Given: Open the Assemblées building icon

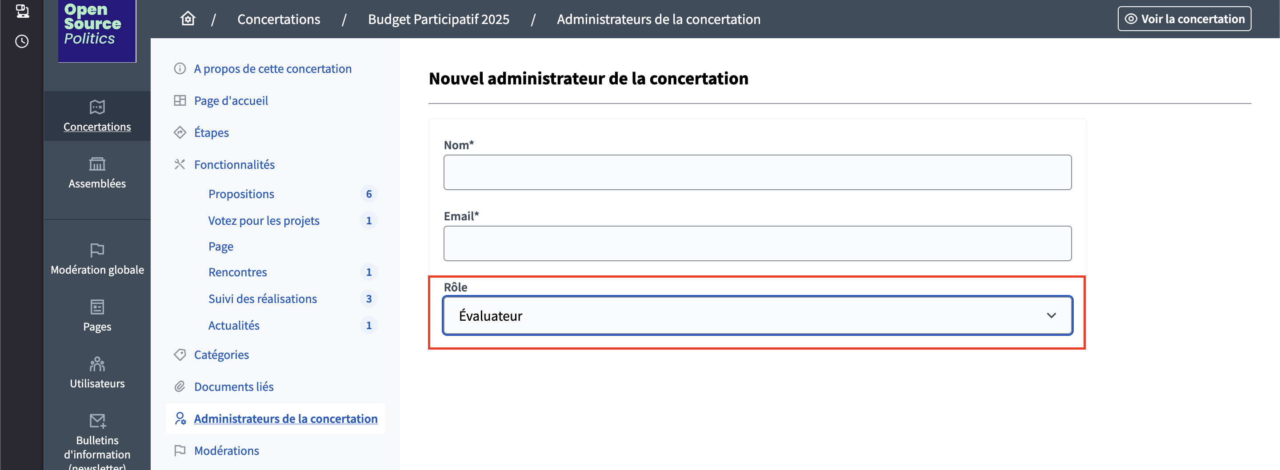Looking at the screenshot, I should point(97,163).
